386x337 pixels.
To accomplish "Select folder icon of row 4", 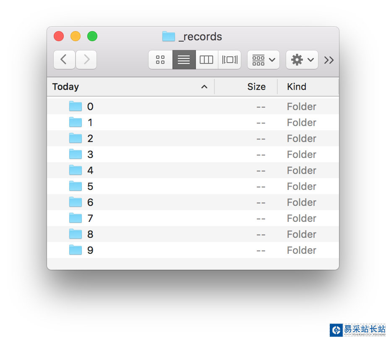I will pyautogui.click(x=76, y=170).
